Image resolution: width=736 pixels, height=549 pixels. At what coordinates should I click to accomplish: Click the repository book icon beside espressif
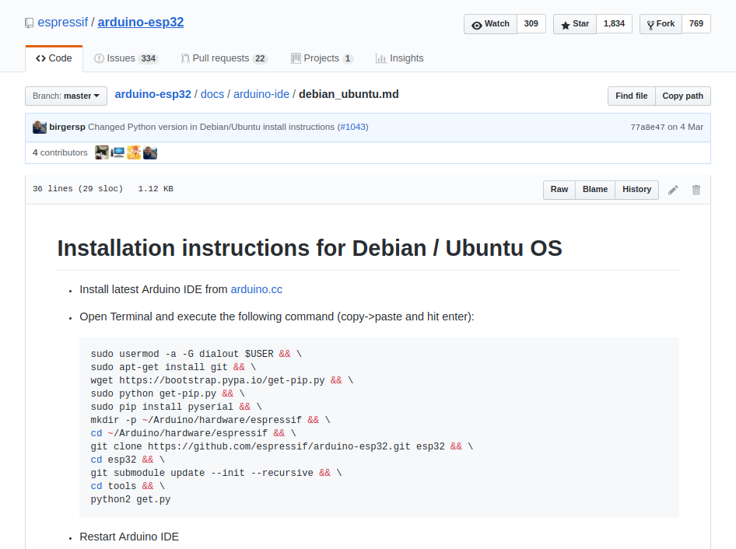[29, 23]
